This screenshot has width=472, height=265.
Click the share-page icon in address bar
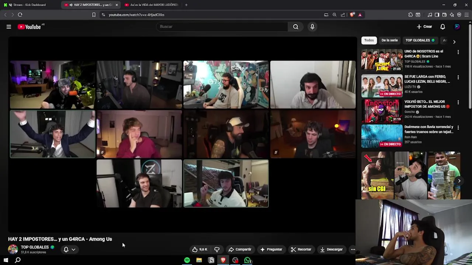343,15
